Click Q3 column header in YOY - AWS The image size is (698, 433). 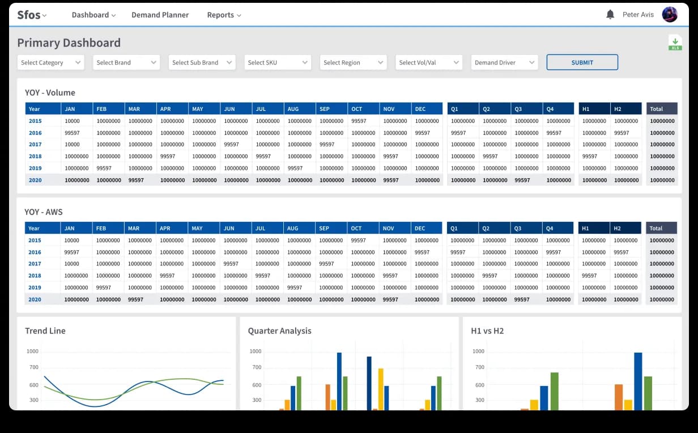click(x=526, y=228)
